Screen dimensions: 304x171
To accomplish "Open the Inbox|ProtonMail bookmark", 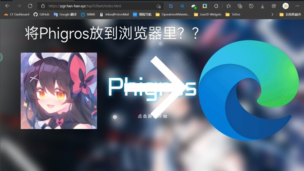I will pyautogui.click(x=114, y=14).
